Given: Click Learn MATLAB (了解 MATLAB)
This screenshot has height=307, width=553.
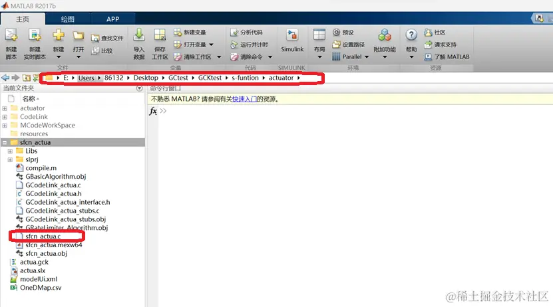Looking at the screenshot, I should pos(447,57).
